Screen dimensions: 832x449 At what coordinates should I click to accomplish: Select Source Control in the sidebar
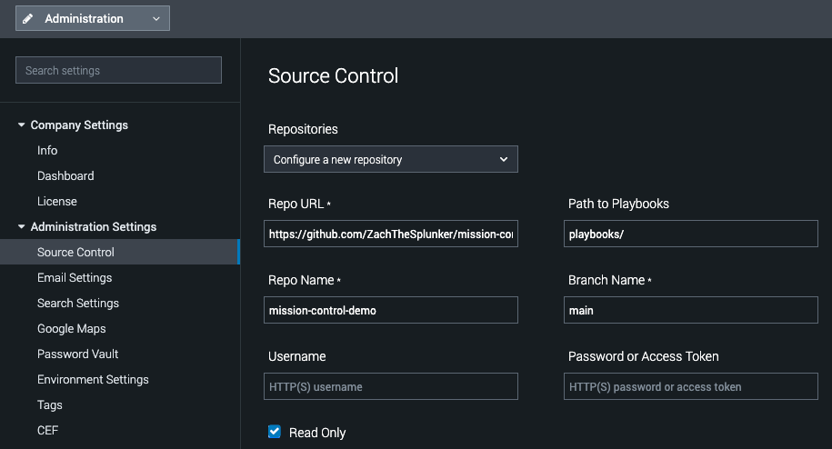[x=75, y=252]
